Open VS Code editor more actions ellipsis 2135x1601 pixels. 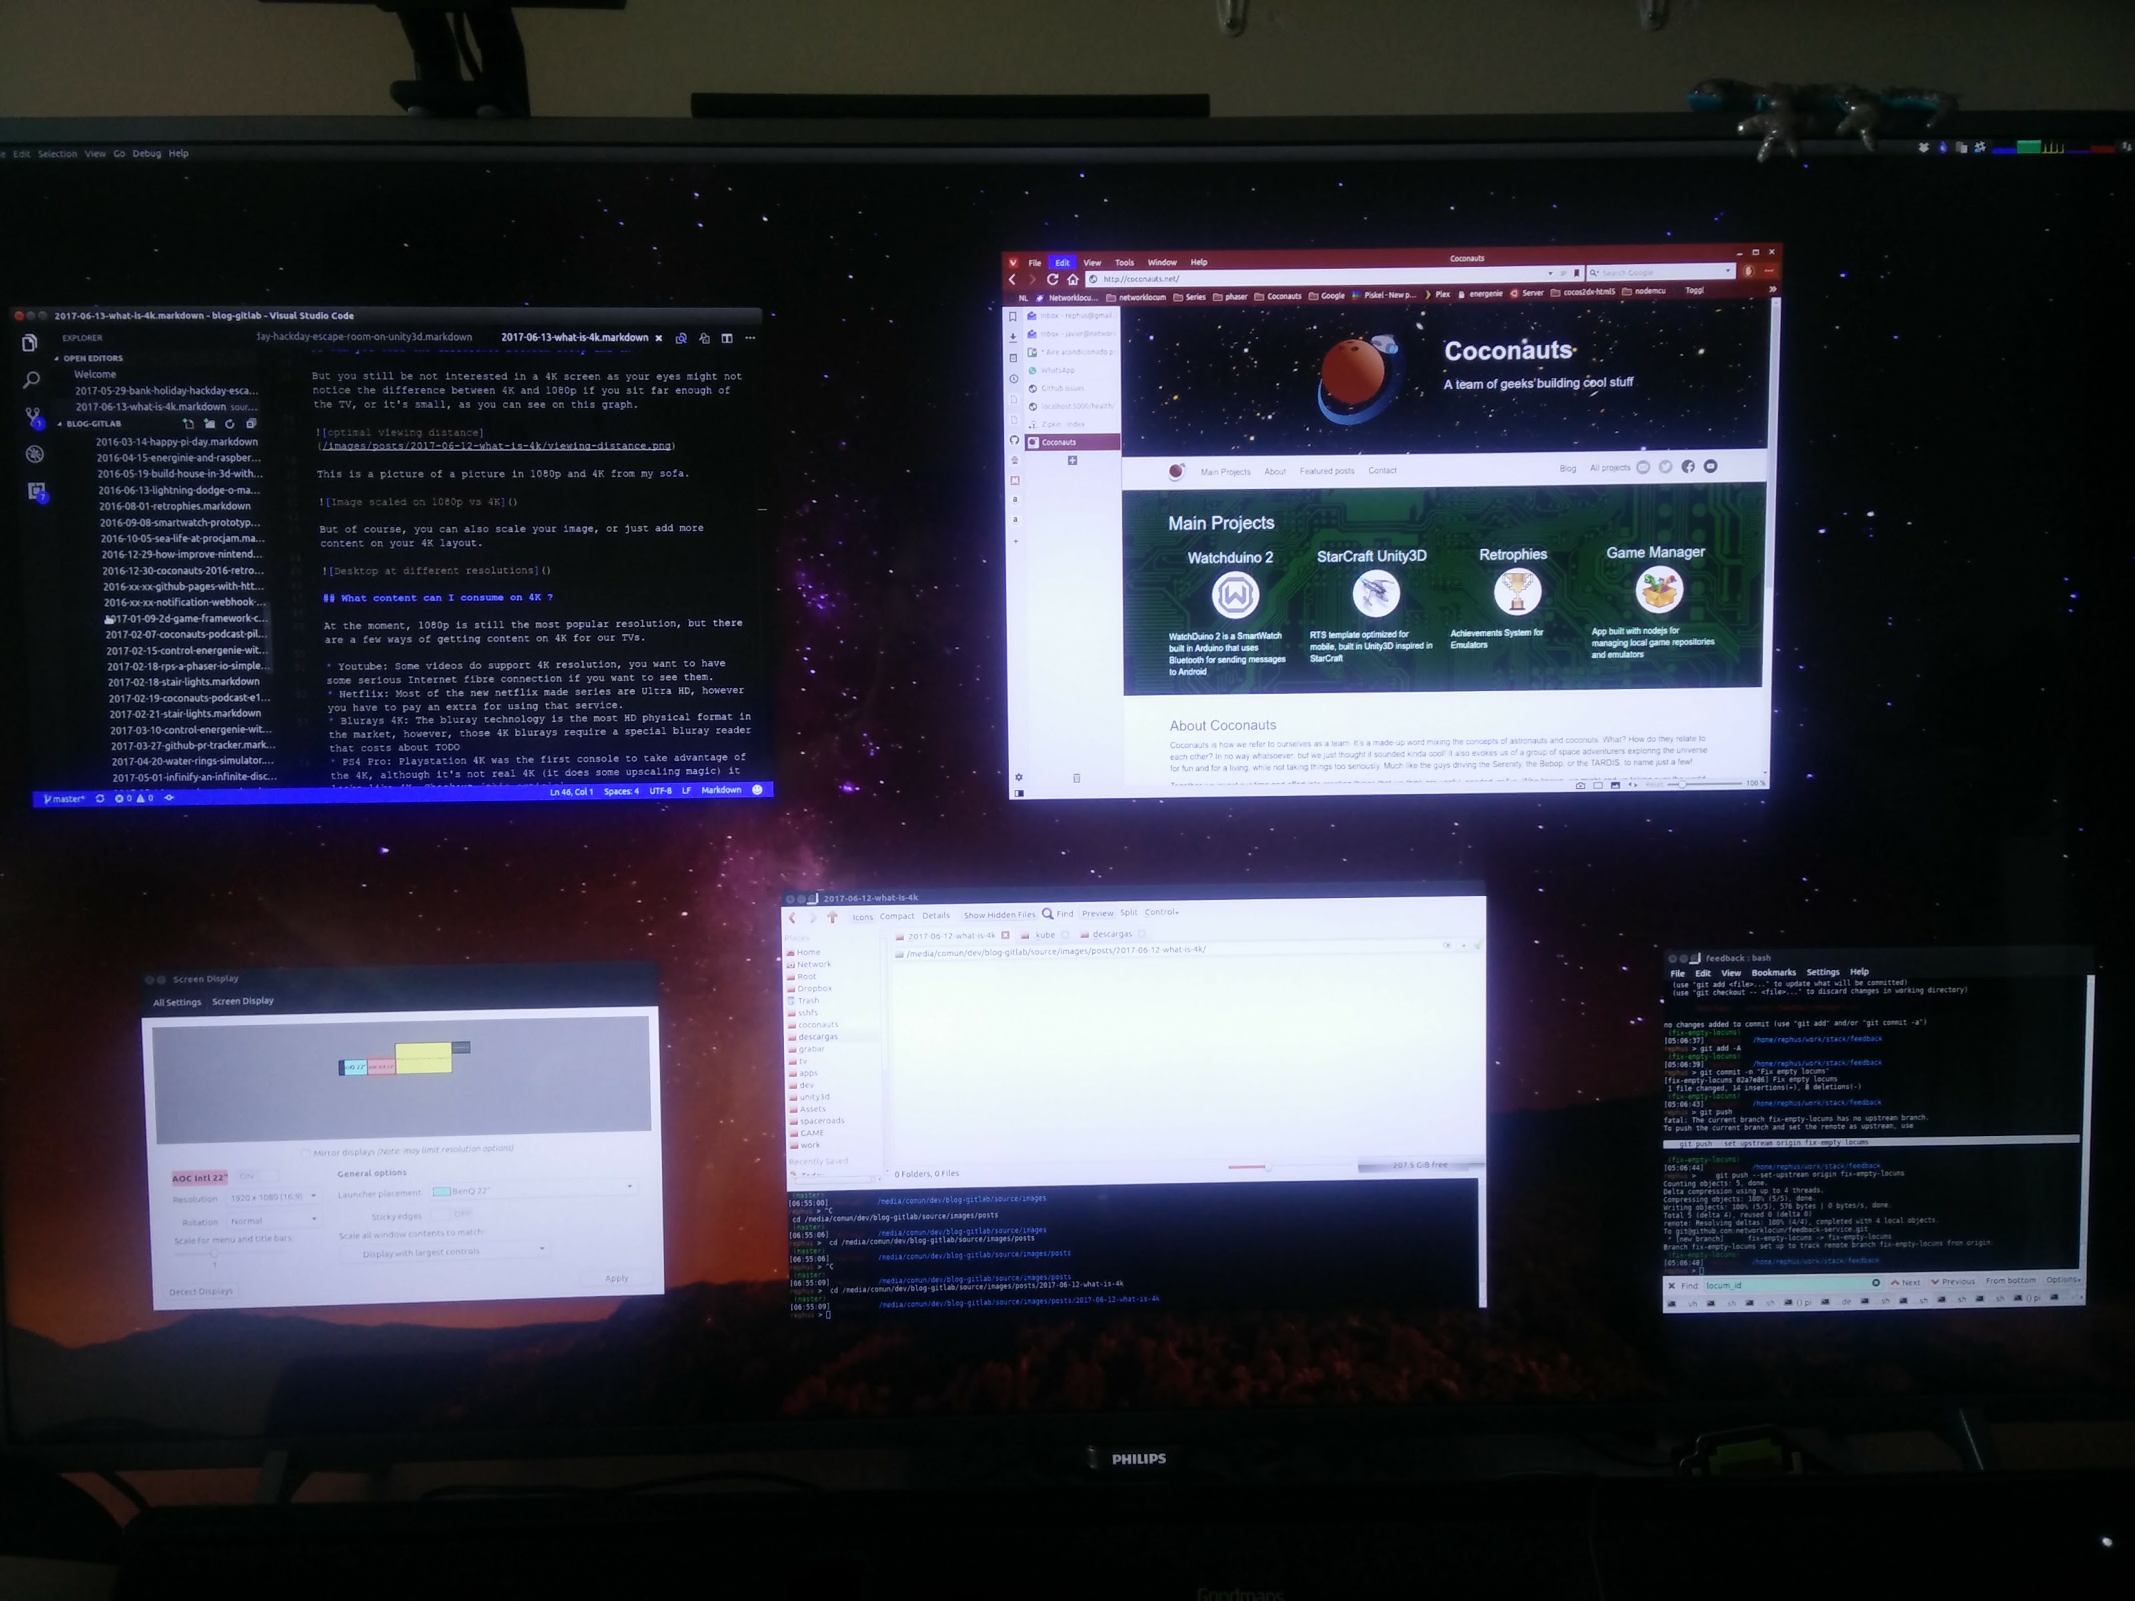point(750,339)
